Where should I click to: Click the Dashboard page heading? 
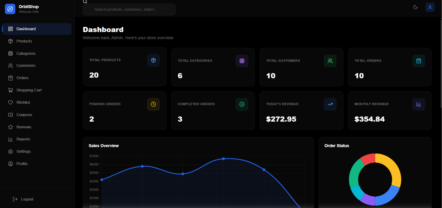click(x=103, y=30)
